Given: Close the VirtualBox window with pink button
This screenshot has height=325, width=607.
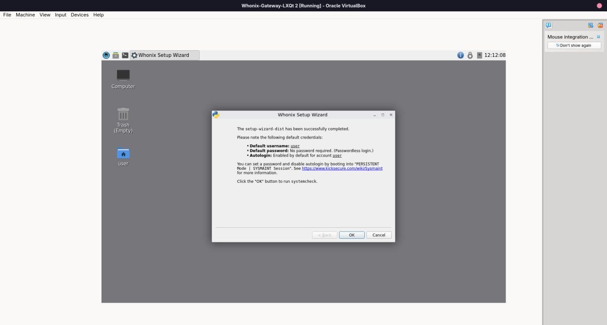Looking at the screenshot, I should (x=599, y=5).
